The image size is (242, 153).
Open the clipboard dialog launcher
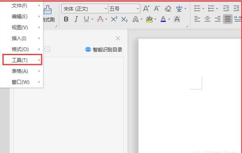(56, 27)
